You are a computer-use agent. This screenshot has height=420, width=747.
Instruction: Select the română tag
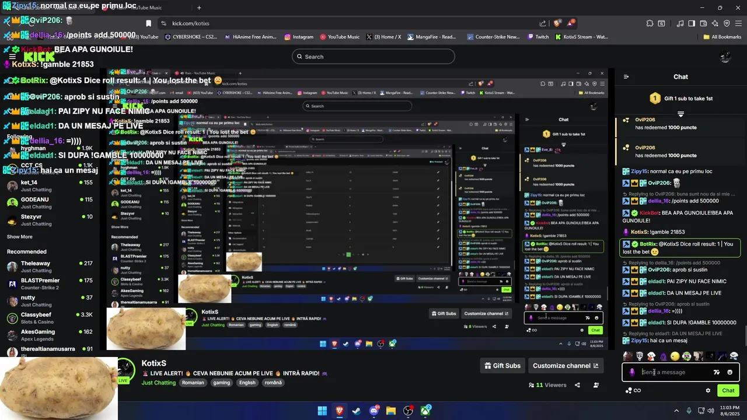click(273, 383)
